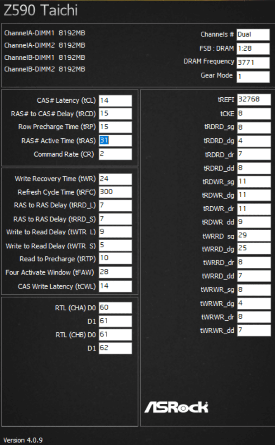The width and height of the screenshot is (275, 445).
Task: Click the RTL (CHA) D0 field
Action: pyautogui.click(x=115, y=308)
